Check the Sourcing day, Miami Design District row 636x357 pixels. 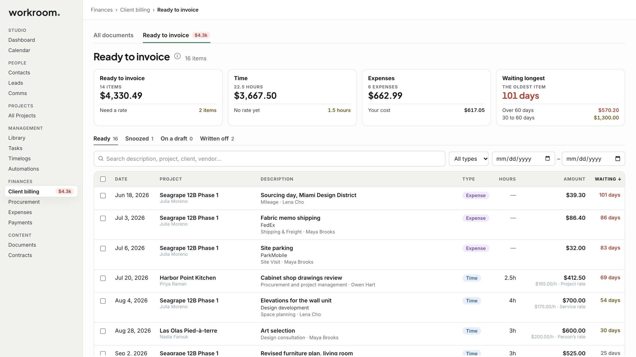103,195
